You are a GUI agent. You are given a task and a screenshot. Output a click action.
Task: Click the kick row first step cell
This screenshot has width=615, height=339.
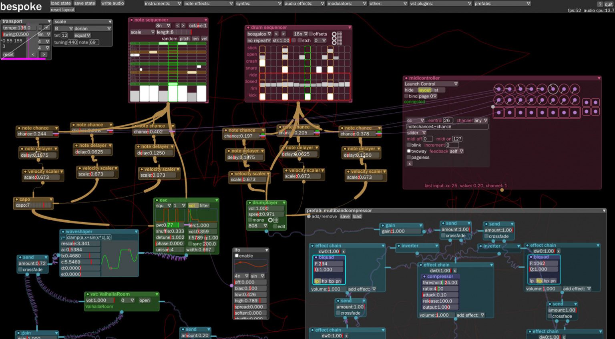[x=262, y=96]
